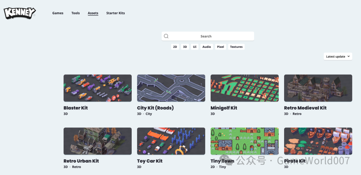361x175 pixels.
Task: Click the Retro tag under Retro Medieval Kit
Action: pos(297,114)
